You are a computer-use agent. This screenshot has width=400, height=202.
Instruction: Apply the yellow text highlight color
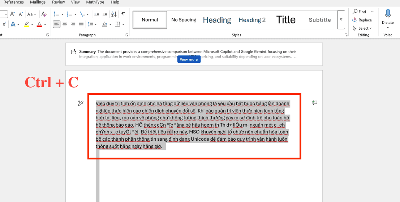(26, 24)
